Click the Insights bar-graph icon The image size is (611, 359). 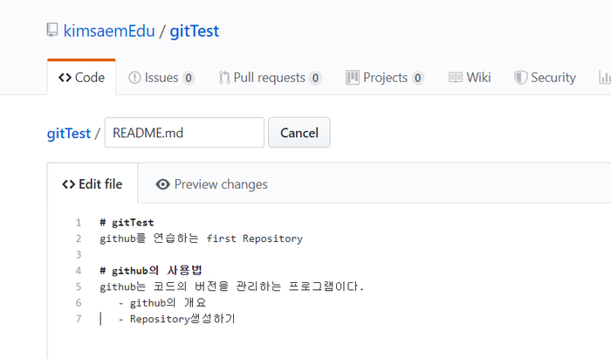coord(605,78)
